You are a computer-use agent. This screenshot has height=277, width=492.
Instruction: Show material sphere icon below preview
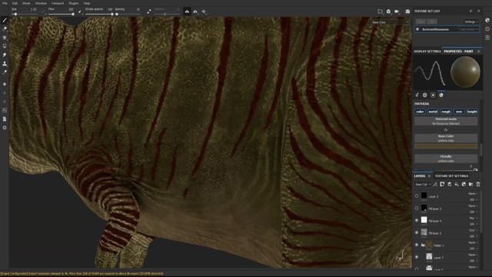(441, 95)
